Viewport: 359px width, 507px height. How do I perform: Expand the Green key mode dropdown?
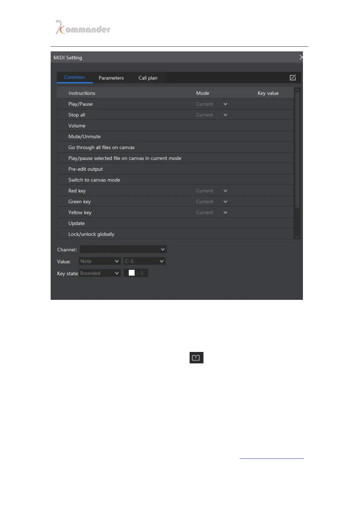225,202
